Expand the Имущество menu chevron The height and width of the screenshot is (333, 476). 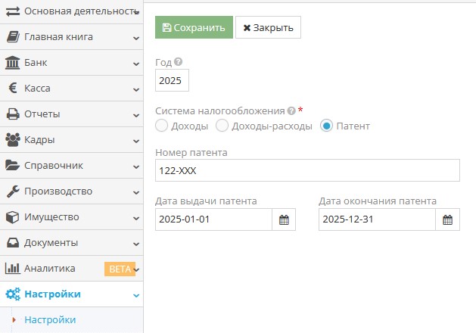pos(136,219)
